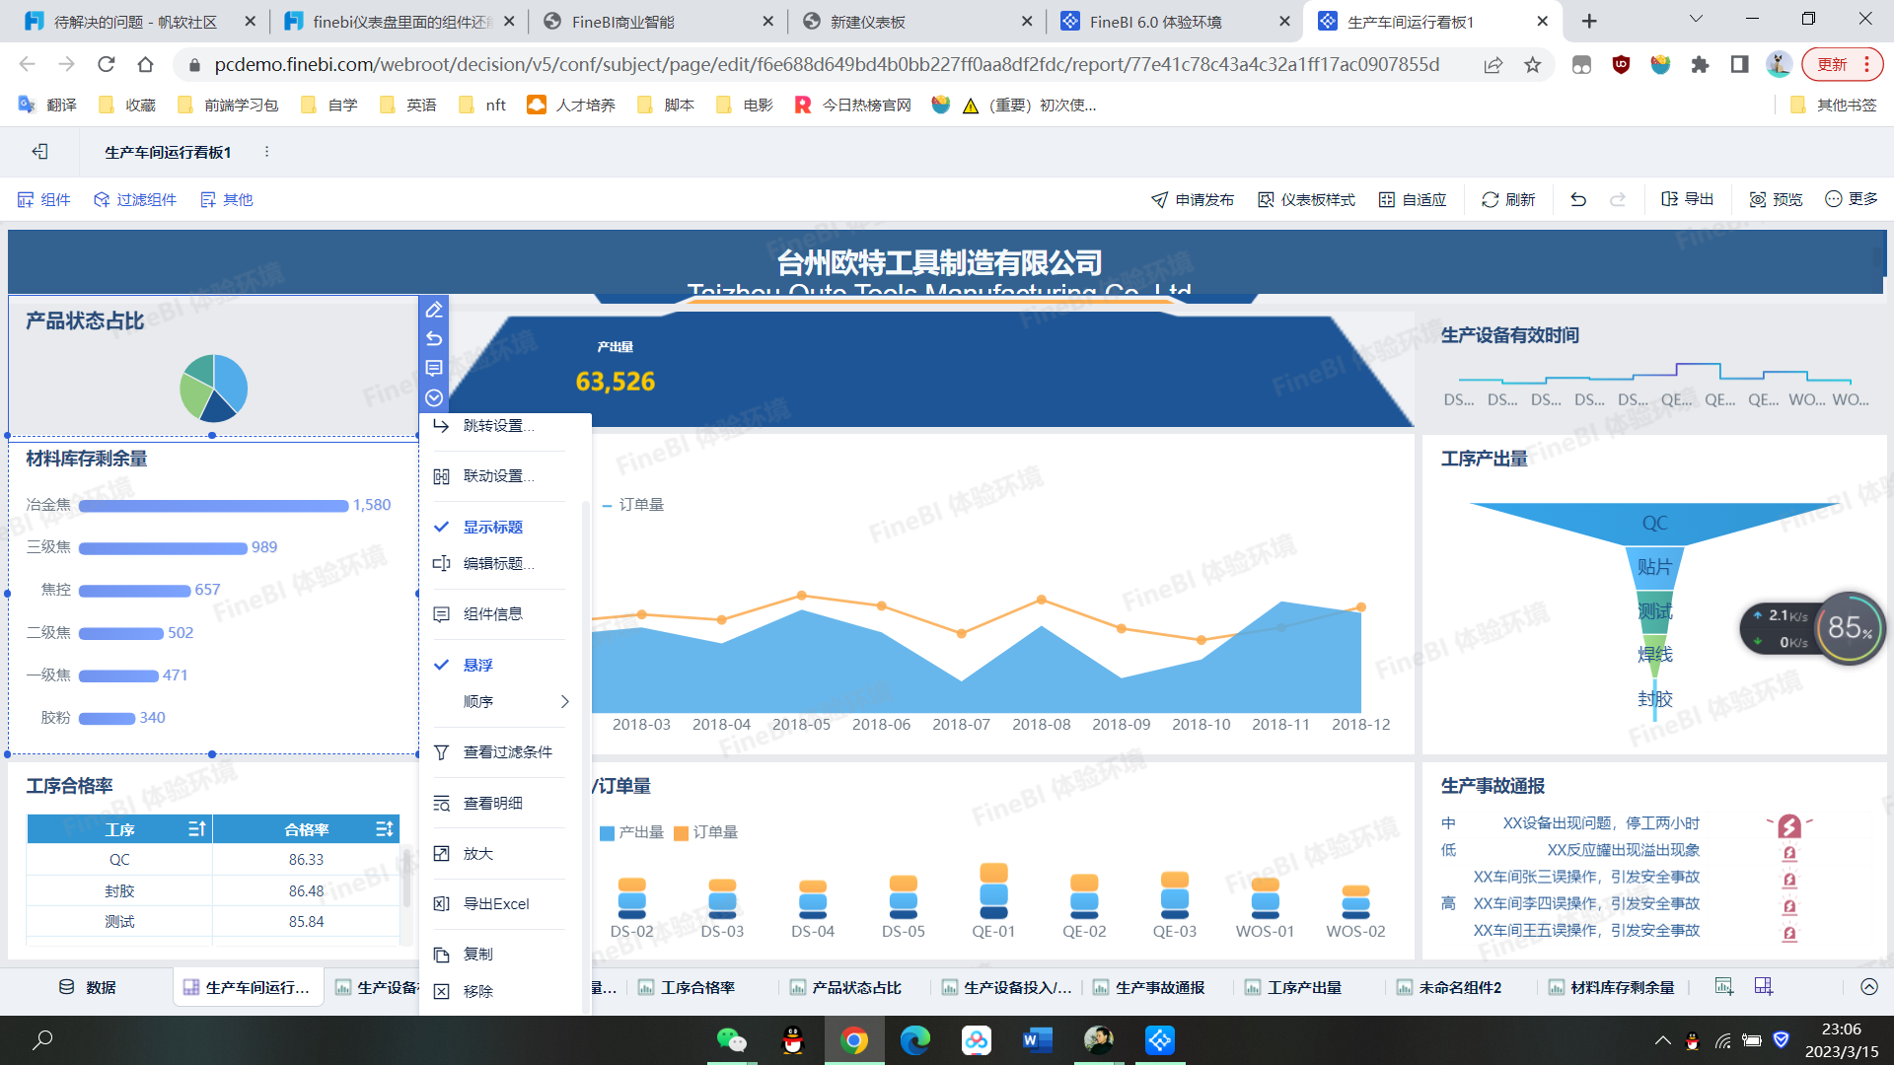Screen dimensions: 1894x1065
Task: Open the 产品状态占比 component tab
Action: pos(845,987)
